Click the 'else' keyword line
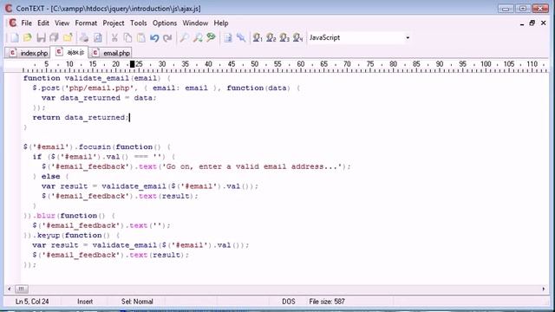Screen dimensions: 555x312 tap(50, 177)
